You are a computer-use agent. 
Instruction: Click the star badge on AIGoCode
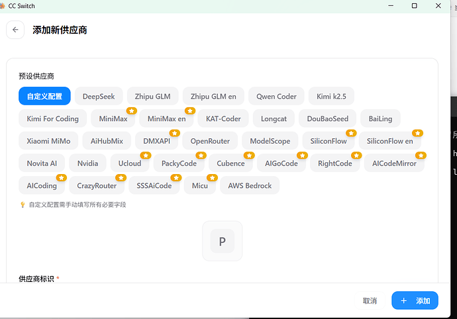pos(302,156)
